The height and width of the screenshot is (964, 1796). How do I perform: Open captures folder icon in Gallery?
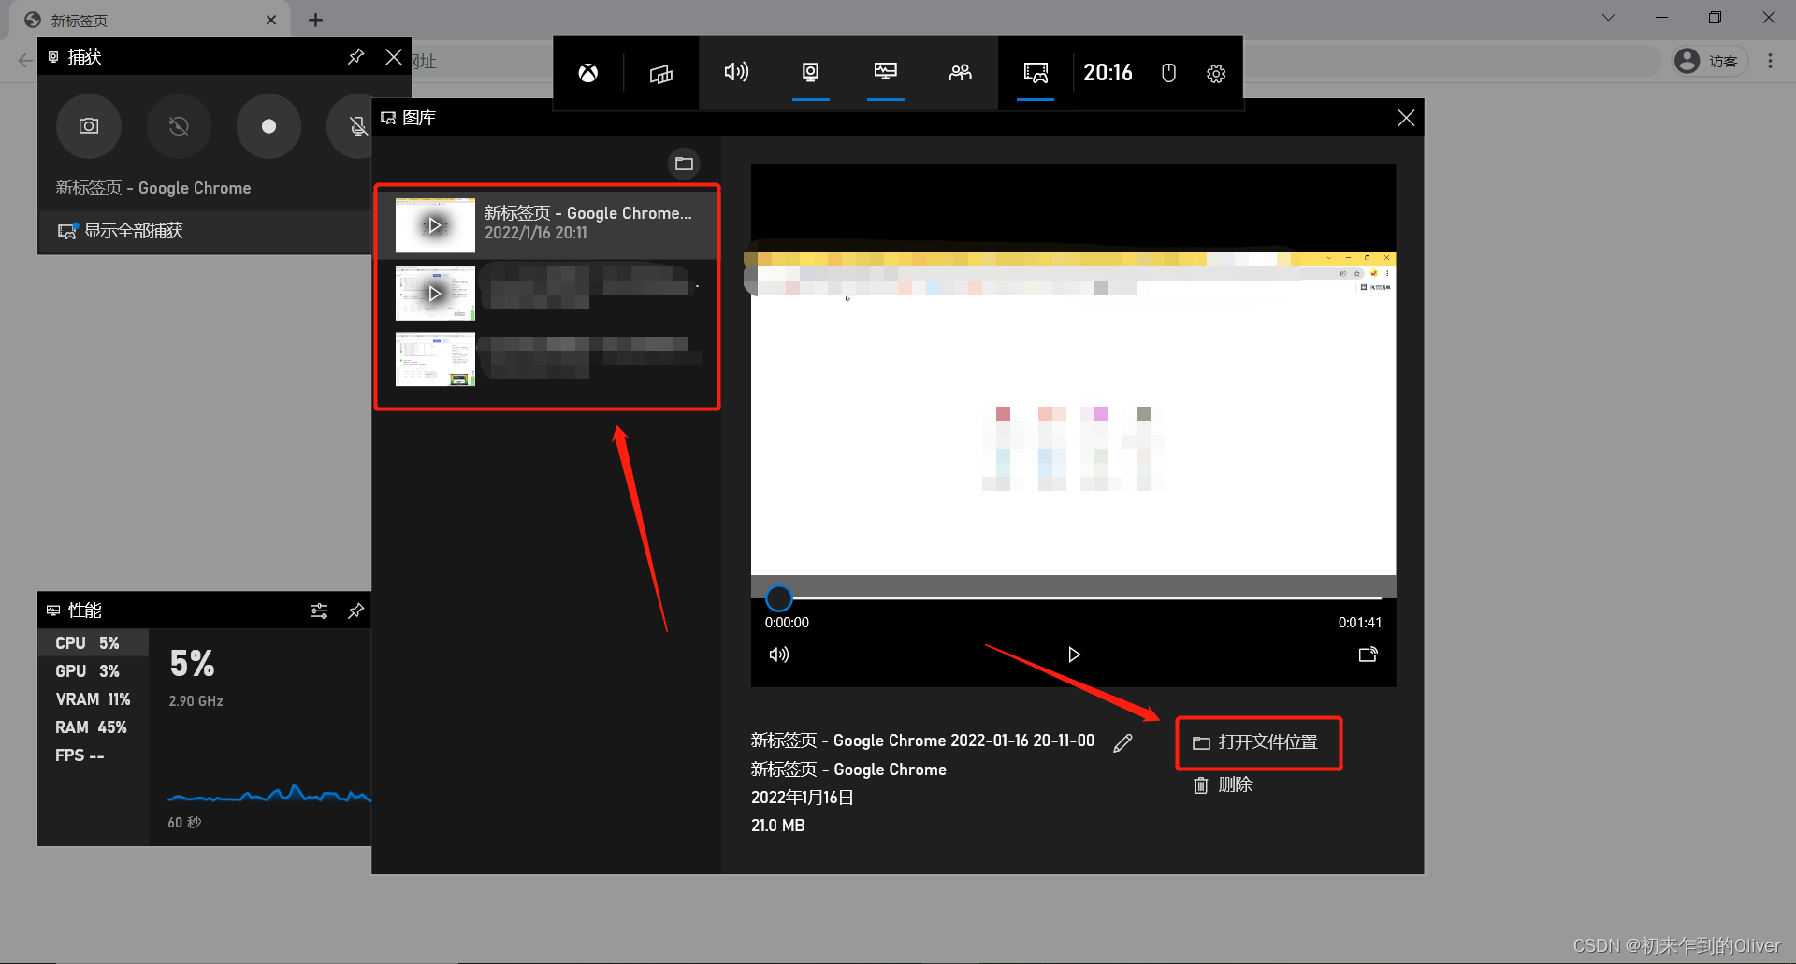685,164
